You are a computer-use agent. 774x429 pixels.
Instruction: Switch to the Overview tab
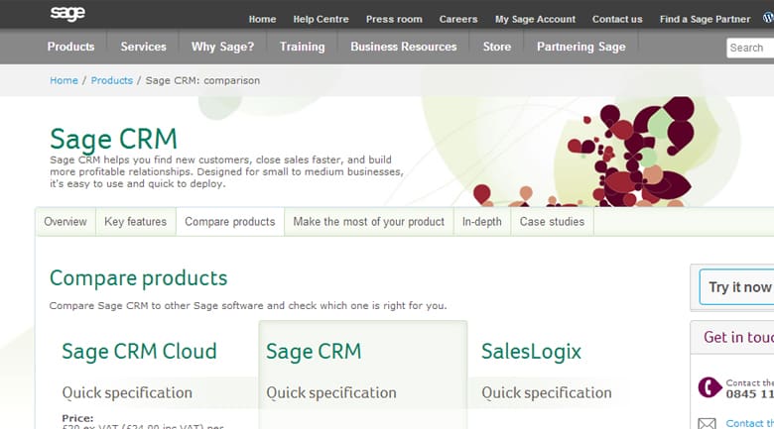[65, 222]
